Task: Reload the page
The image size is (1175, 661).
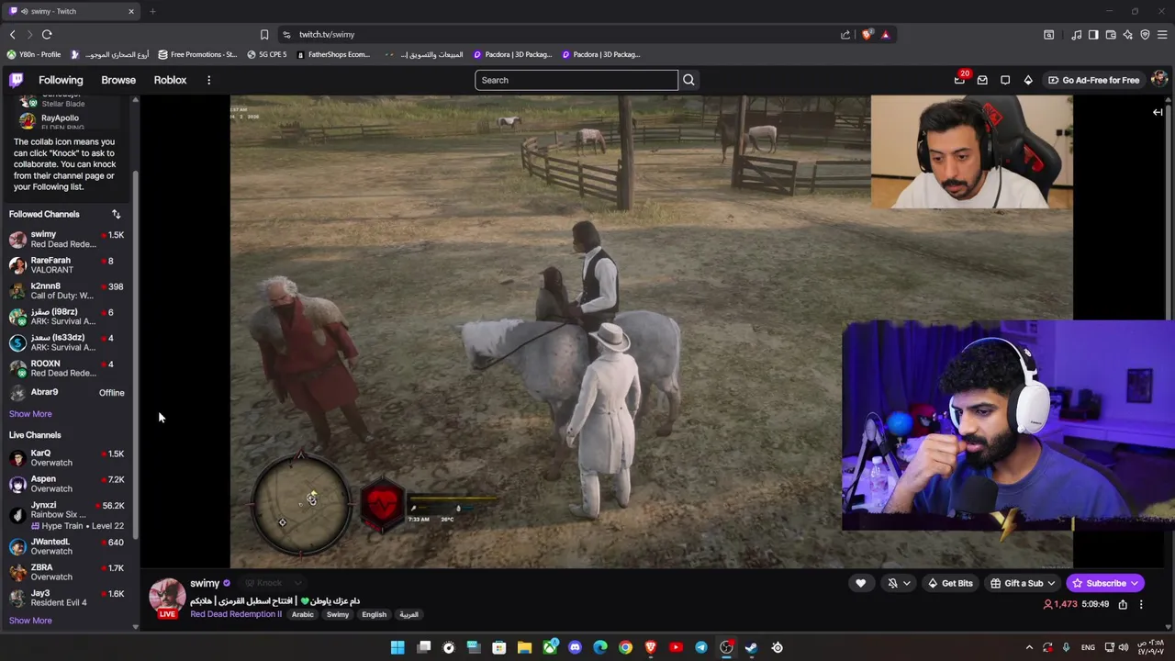Action: (x=47, y=35)
